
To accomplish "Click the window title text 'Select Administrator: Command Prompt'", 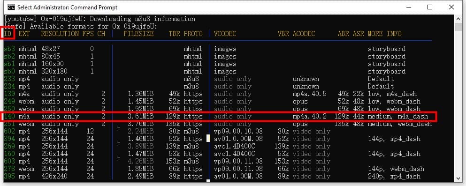I will (68, 7).
